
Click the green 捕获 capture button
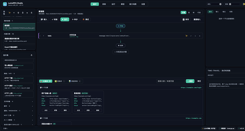tap(190, 81)
